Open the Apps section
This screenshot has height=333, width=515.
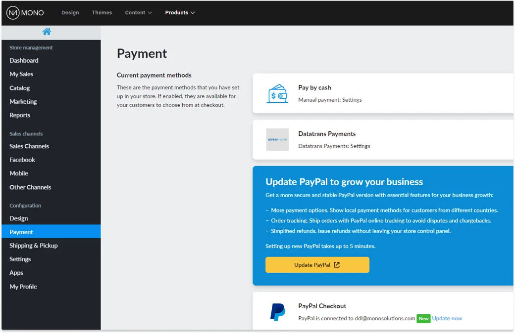[x=16, y=272]
